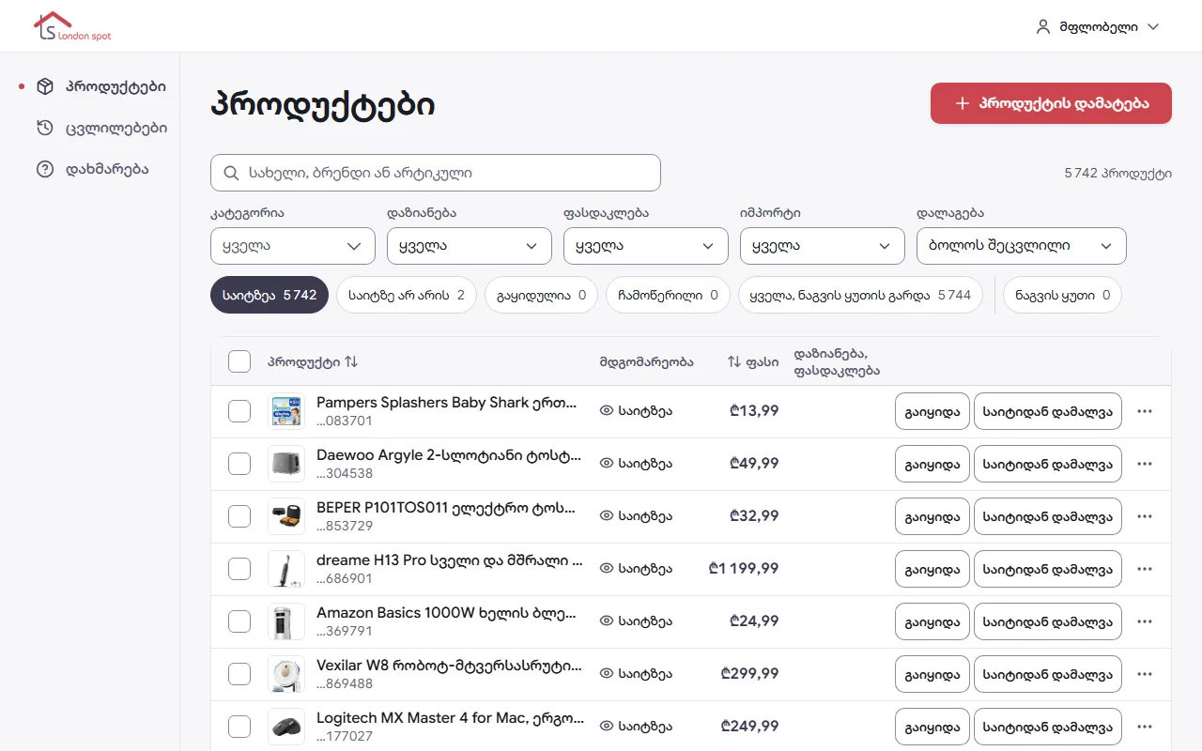
Task: Click გაიყიდა for Logitech MX Master
Action: pyautogui.click(x=932, y=727)
